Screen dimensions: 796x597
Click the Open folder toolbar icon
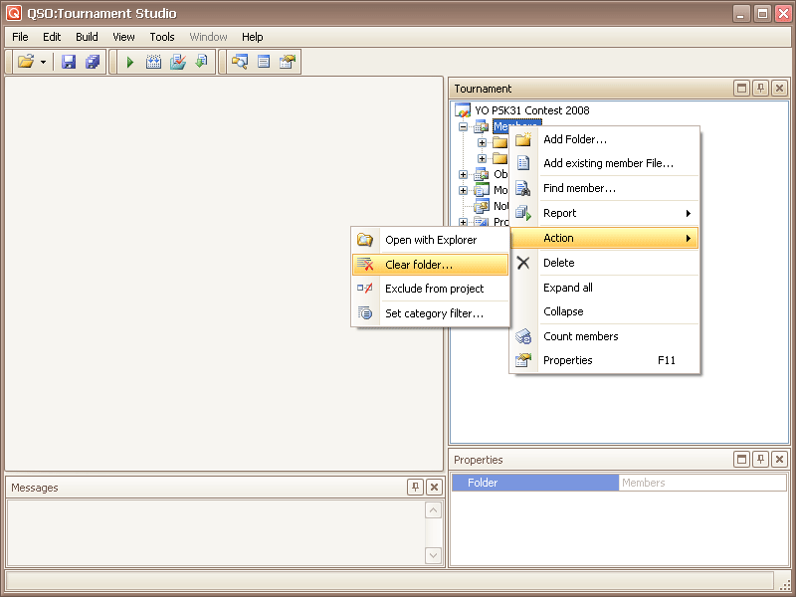26,62
